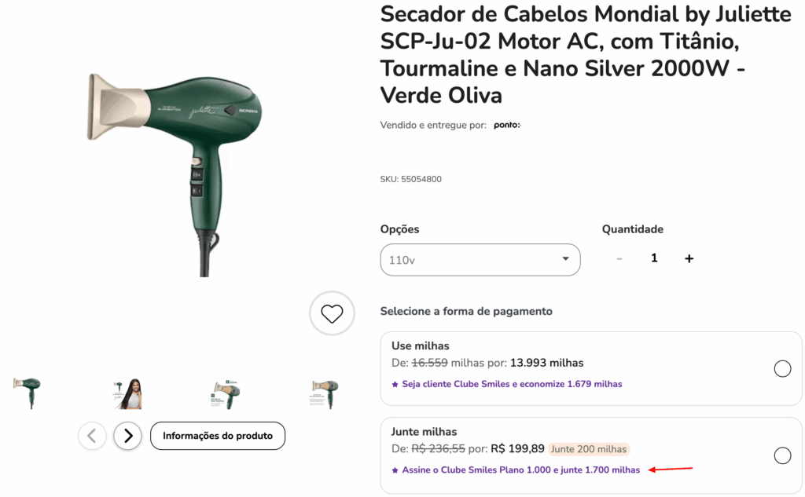This screenshot has height=497, width=805.
Task: View first thumbnail of green hair dryer
Action: click(28, 393)
